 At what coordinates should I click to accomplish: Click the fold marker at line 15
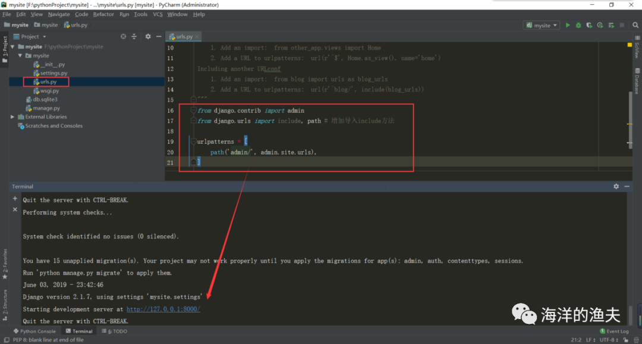(193, 99)
